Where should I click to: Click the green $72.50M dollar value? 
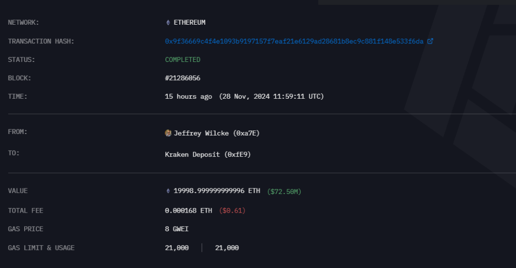pyautogui.click(x=284, y=191)
